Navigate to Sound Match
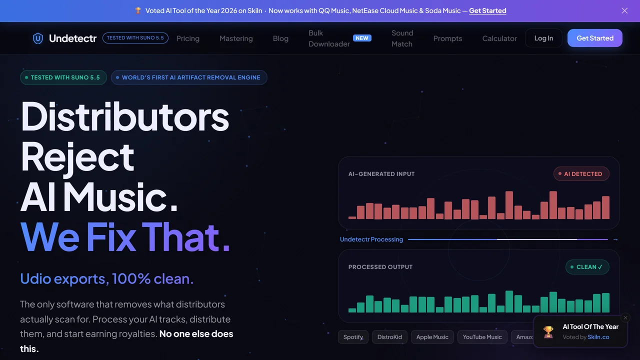The height and width of the screenshot is (360, 640). (x=402, y=38)
